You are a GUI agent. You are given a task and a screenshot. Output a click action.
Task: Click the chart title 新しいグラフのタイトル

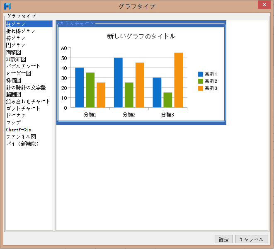pyautogui.click(x=141, y=36)
